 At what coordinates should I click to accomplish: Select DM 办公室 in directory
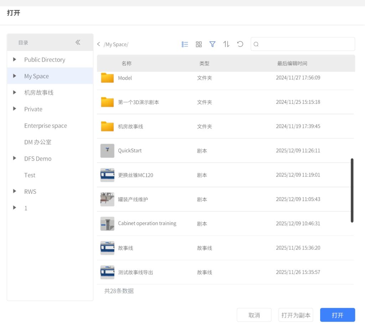click(x=38, y=142)
